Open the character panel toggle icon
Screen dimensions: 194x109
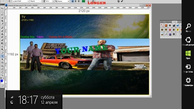93,1
